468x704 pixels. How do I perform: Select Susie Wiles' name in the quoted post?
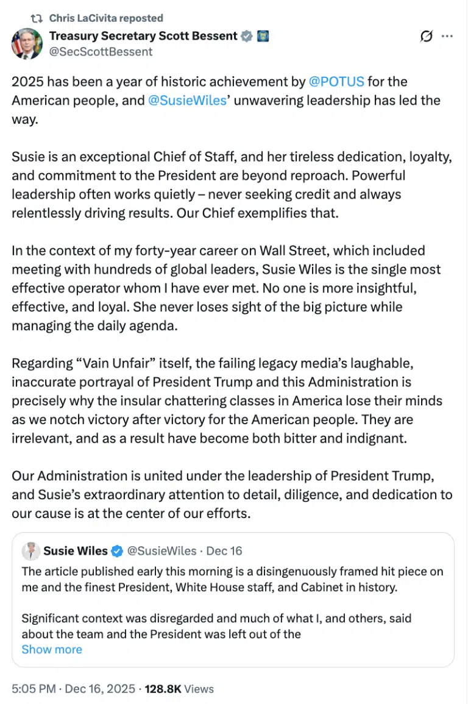click(x=76, y=551)
